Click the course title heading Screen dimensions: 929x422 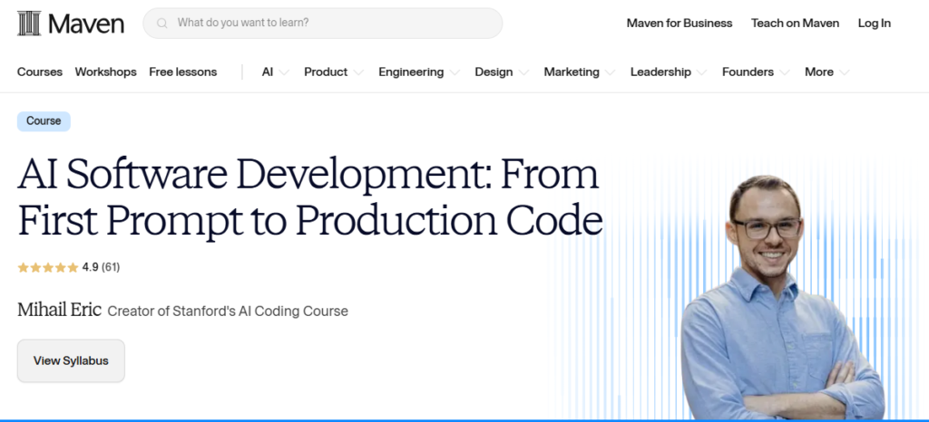pyautogui.click(x=310, y=198)
